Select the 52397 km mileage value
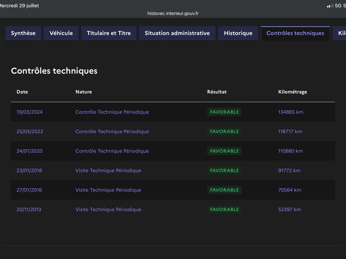346x259 pixels. [289, 209]
